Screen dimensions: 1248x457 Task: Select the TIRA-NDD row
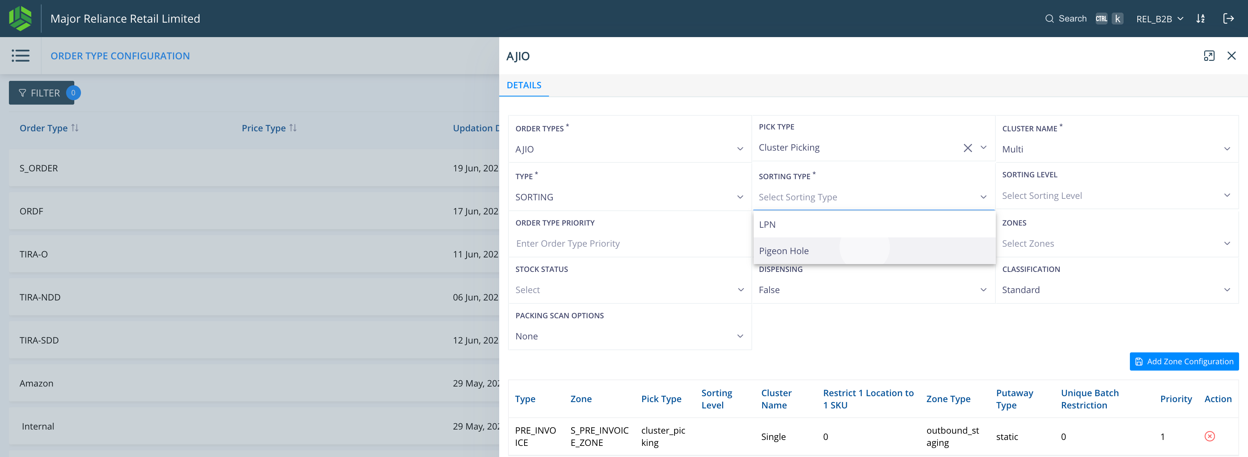pos(254,297)
